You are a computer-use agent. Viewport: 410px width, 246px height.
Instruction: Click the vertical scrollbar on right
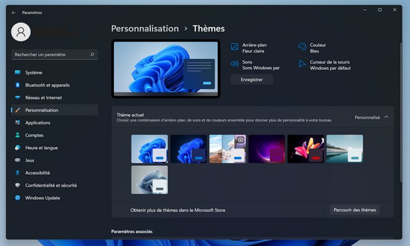(x=401, y=112)
